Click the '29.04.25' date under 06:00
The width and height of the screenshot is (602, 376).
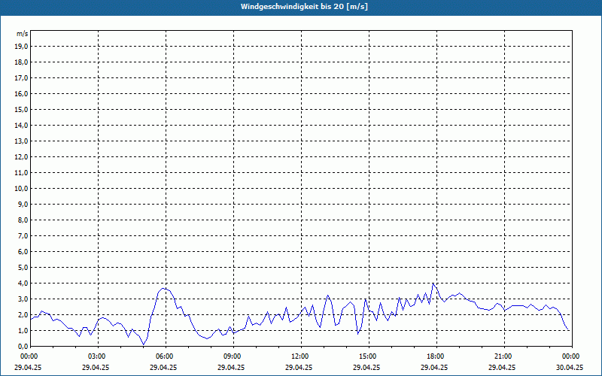[x=163, y=367]
